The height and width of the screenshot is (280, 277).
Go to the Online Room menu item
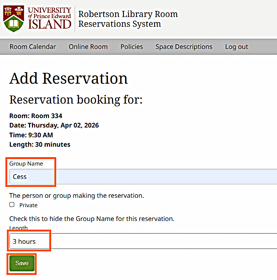pos(88,47)
